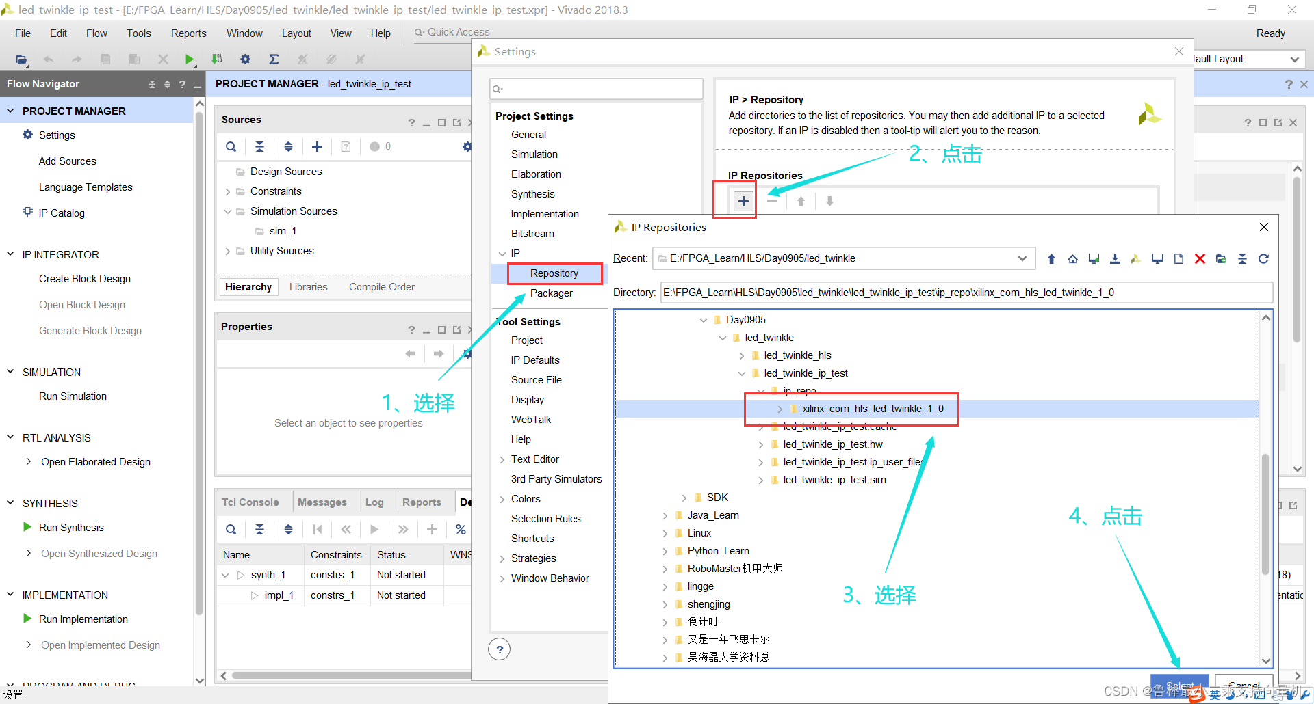
Task: Click the download arrow icon in IP Repositories toolbar
Action: coord(1115,258)
